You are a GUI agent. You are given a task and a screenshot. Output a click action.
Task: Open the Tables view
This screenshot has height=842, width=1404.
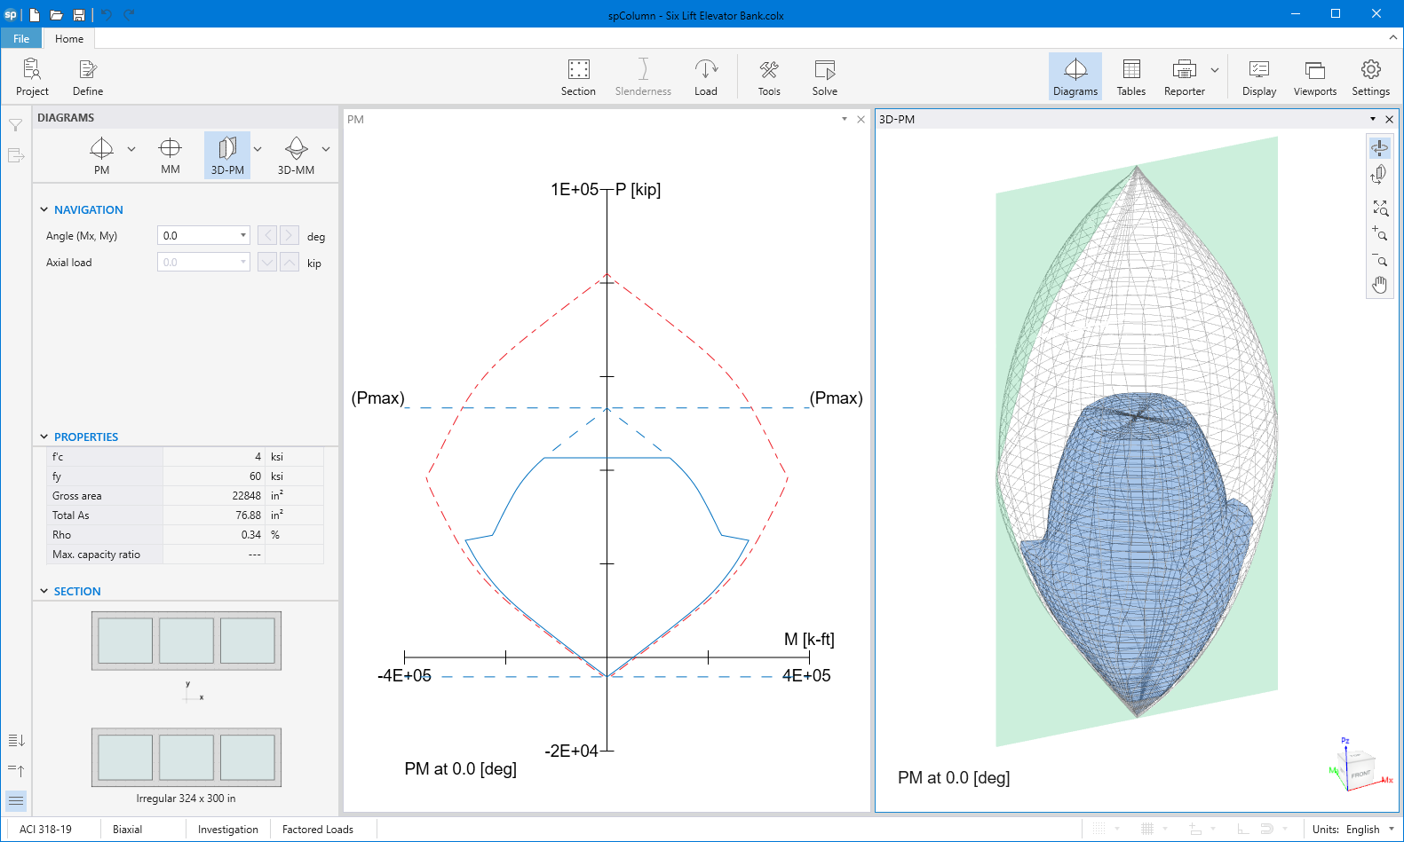[1130, 77]
